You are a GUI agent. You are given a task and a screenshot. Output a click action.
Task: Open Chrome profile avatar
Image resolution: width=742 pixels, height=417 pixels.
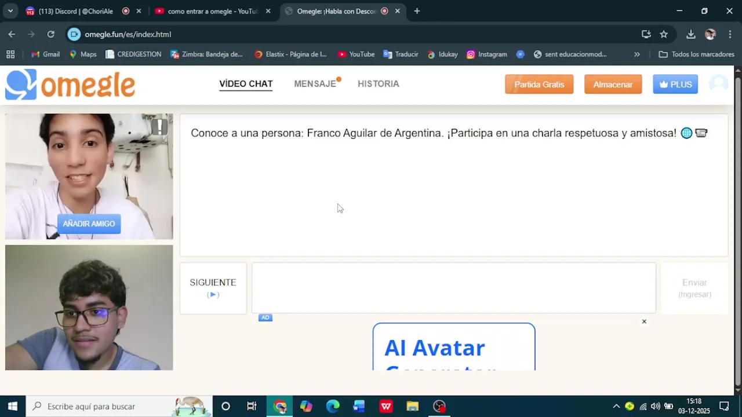coord(711,34)
